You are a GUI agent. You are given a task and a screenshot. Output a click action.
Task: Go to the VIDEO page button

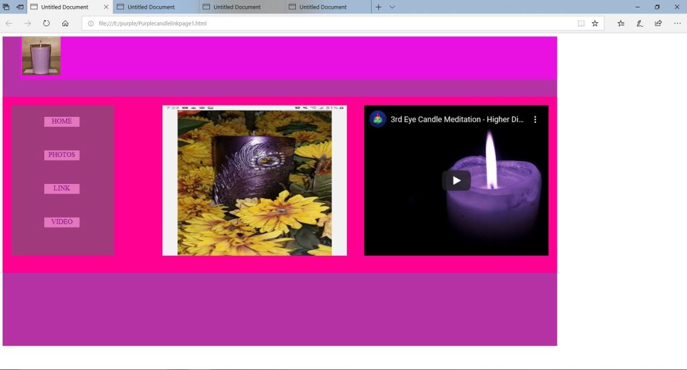pyautogui.click(x=62, y=222)
